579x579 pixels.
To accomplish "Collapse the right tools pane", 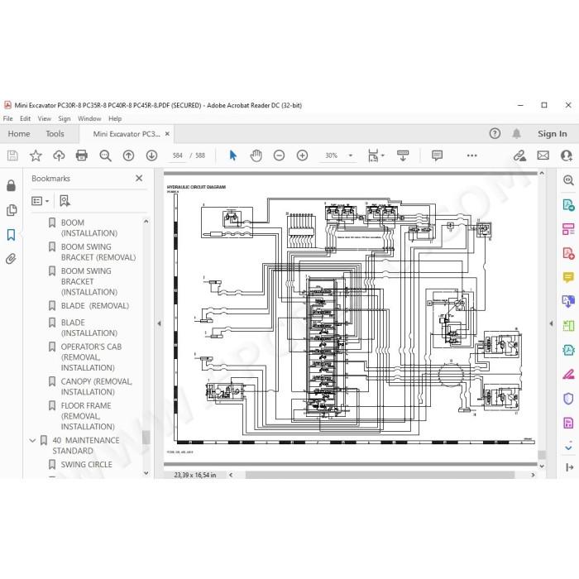I will pos(569,467).
